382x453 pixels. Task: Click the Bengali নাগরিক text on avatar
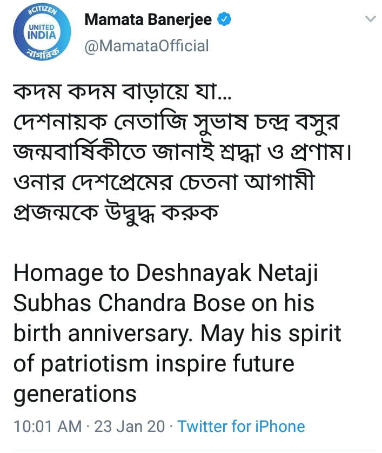(x=42, y=53)
